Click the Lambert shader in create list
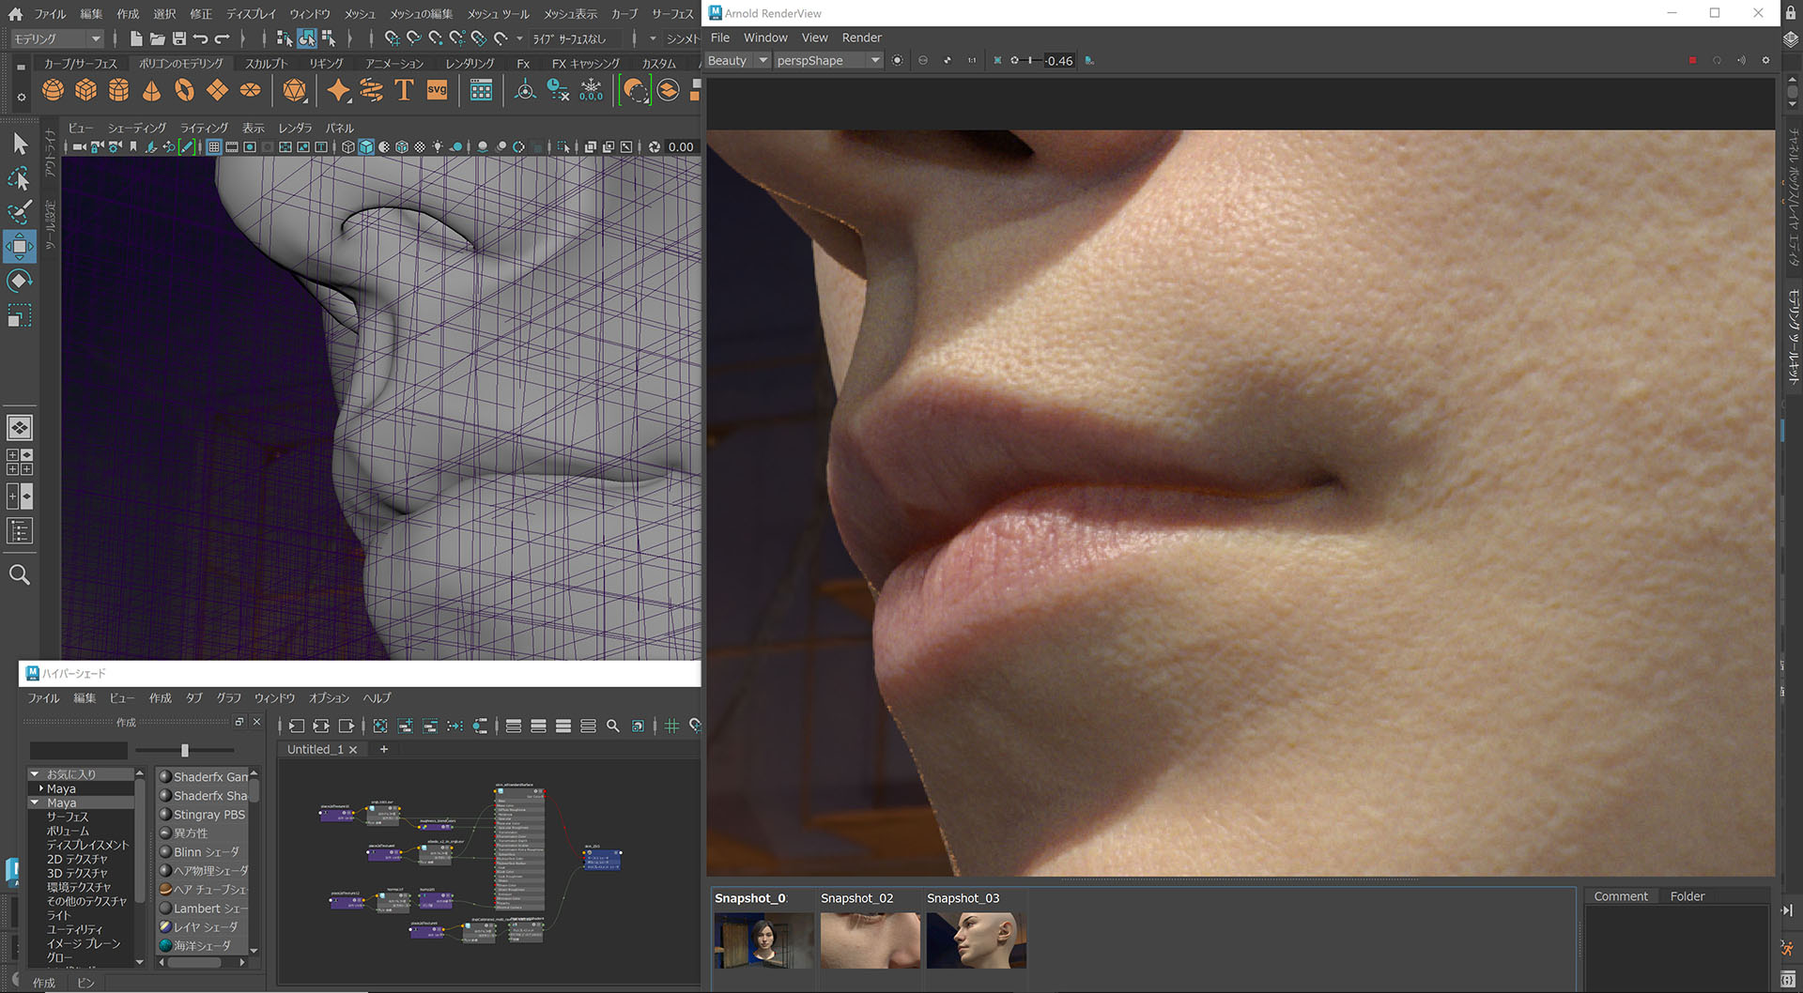 (202, 909)
